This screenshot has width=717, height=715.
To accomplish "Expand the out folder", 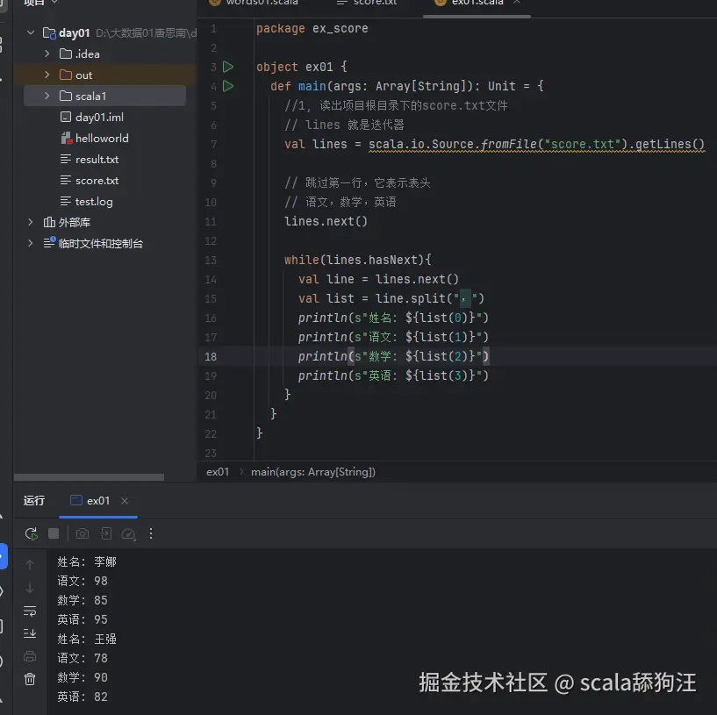I will [x=47, y=75].
